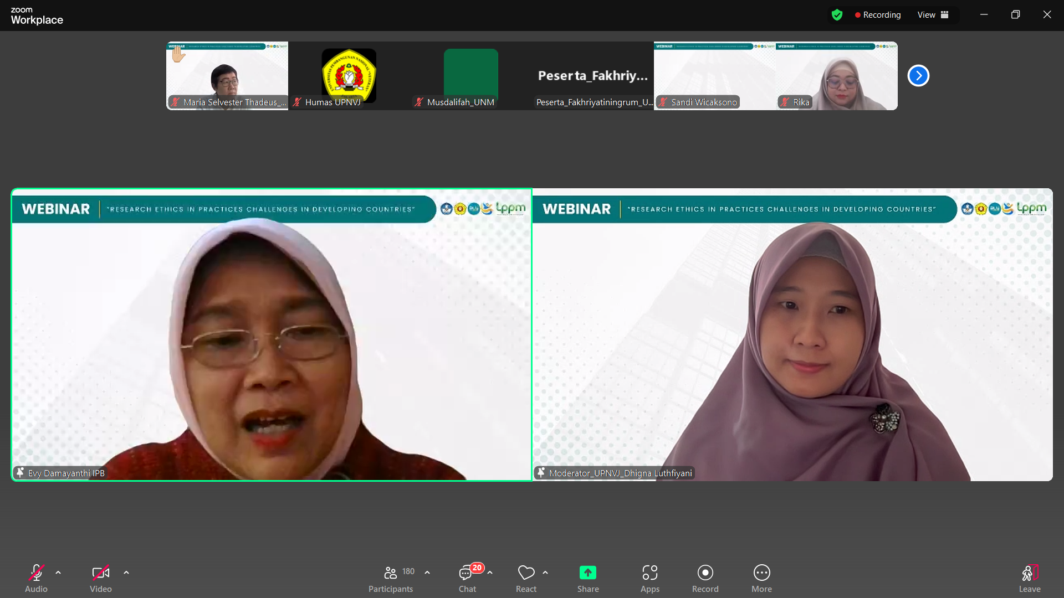Viewport: 1064px width, 598px height.
Task: Expand the Participants options caret
Action: click(x=427, y=573)
